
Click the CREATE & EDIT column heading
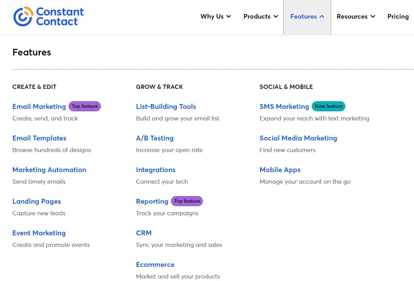tap(34, 87)
